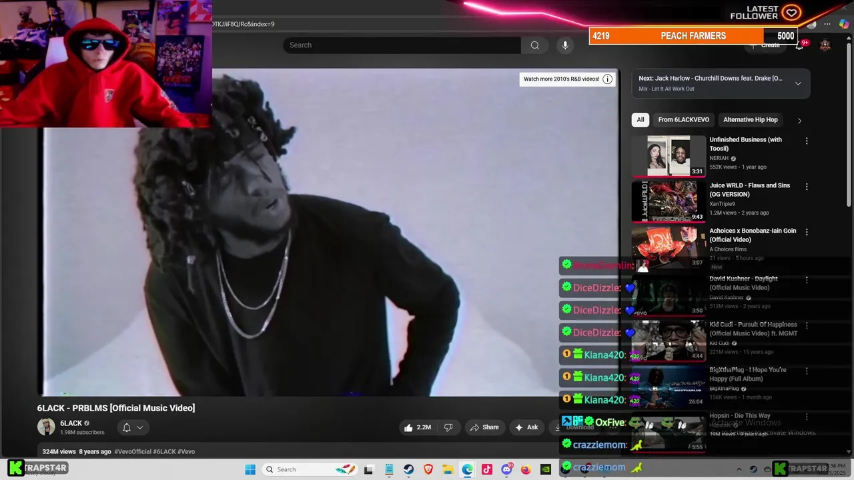Show hidden system tray icons chevron
The width and height of the screenshot is (854, 480).
[739, 469]
